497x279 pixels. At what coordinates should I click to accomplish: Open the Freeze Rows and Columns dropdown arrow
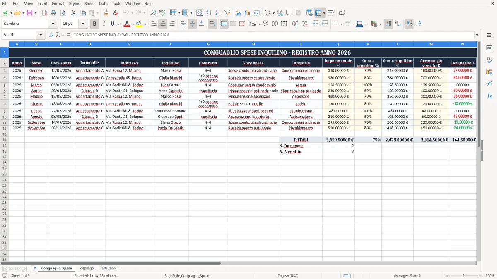point(324,13)
